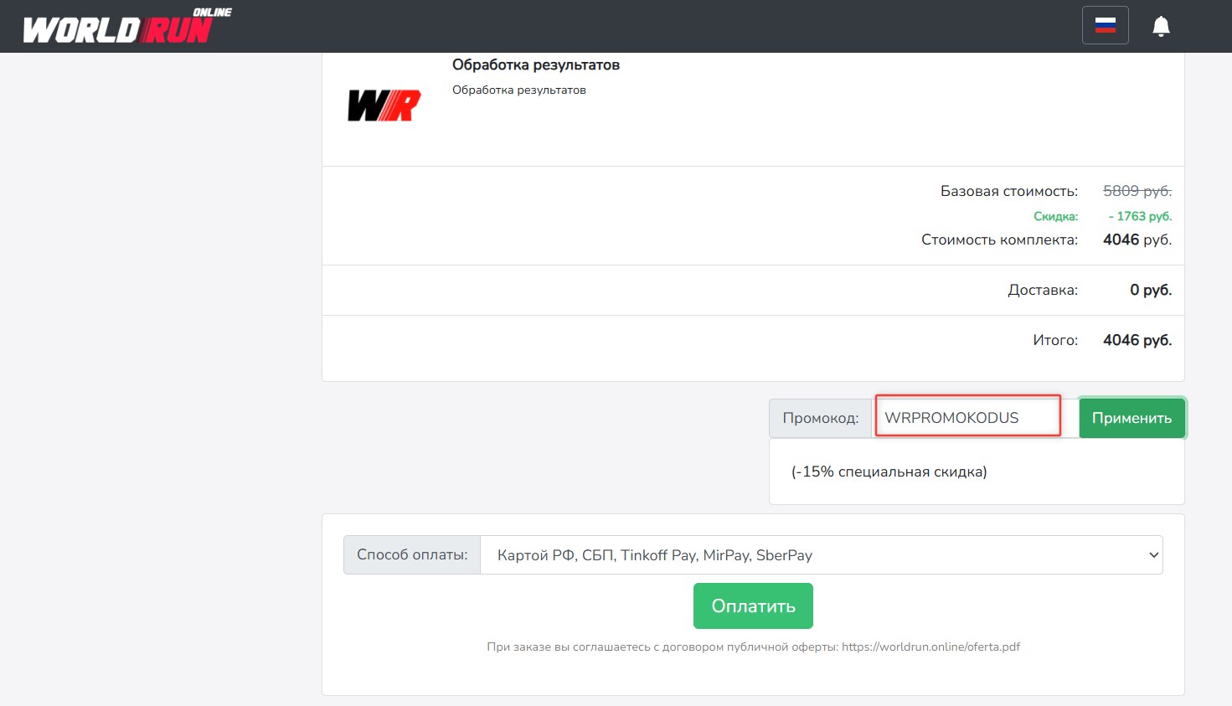
Task: Open the public offer oferta.pdf link
Action: coord(930,647)
